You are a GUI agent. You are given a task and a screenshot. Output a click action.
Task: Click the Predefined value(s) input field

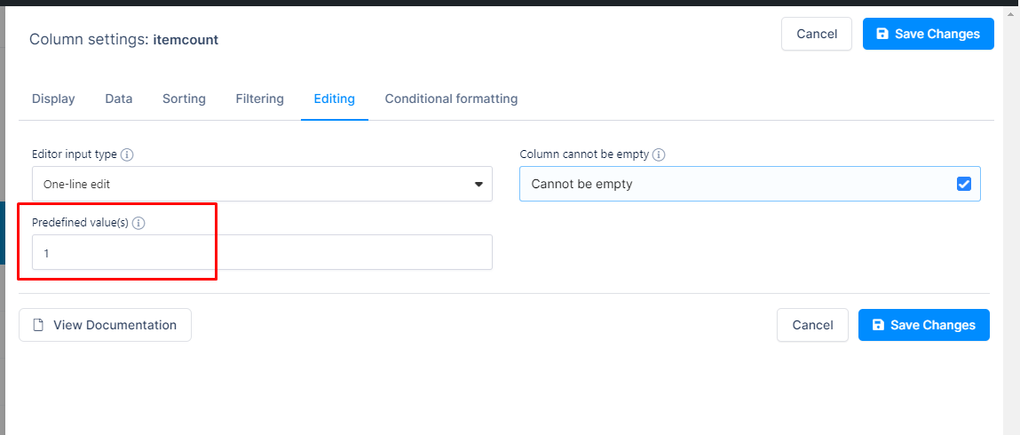(x=262, y=252)
